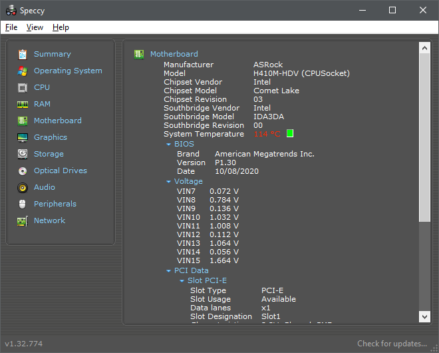This screenshot has width=439, height=353.
Task: Open the Summary section
Action: [53, 54]
